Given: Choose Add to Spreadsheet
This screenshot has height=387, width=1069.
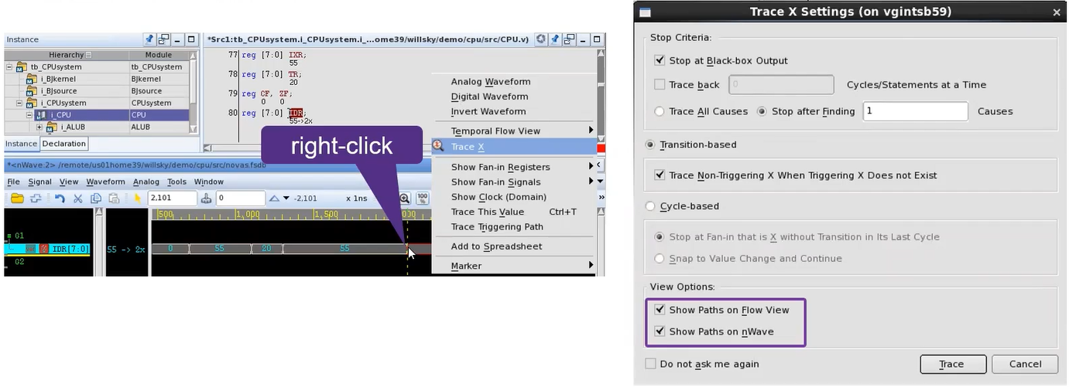Looking at the screenshot, I should (x=513, y=246).
